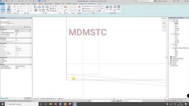The height and width of the screenshot is (106, 189).
Task: Collapse the Ceiling Plans tree node
Action: (171, 34)
